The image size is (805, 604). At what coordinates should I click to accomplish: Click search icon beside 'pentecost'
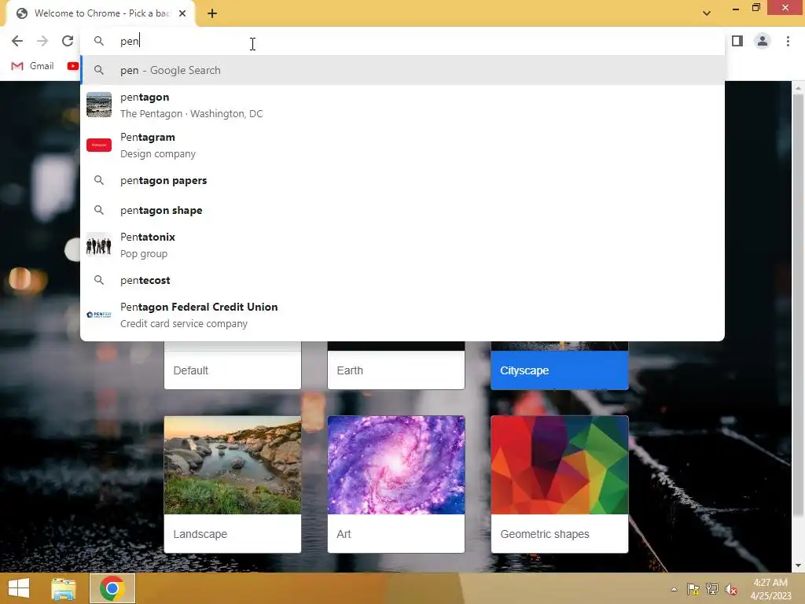pos(99,280)
